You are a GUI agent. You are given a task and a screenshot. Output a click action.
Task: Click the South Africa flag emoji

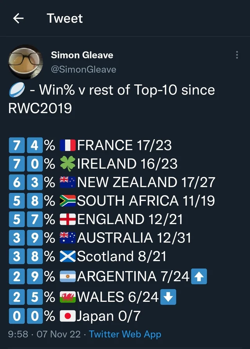68,201
